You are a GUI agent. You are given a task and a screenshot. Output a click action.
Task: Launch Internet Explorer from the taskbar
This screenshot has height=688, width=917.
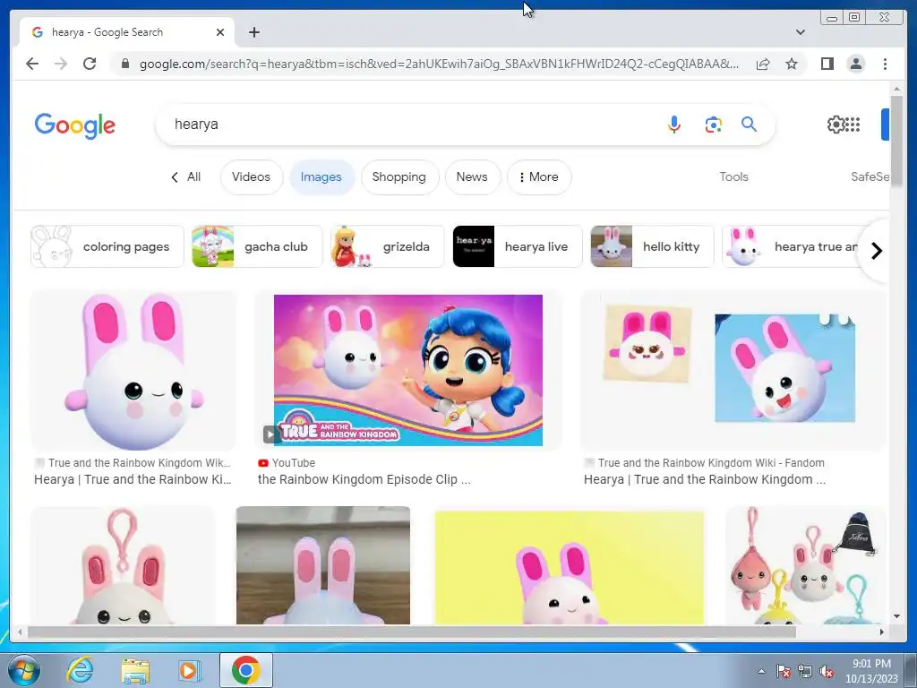(80, 670)
